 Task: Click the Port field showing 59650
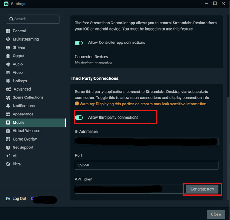pyautogui.click(x=147, y=165)
